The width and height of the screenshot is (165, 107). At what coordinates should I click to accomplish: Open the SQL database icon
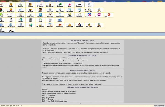coord(50,20)
